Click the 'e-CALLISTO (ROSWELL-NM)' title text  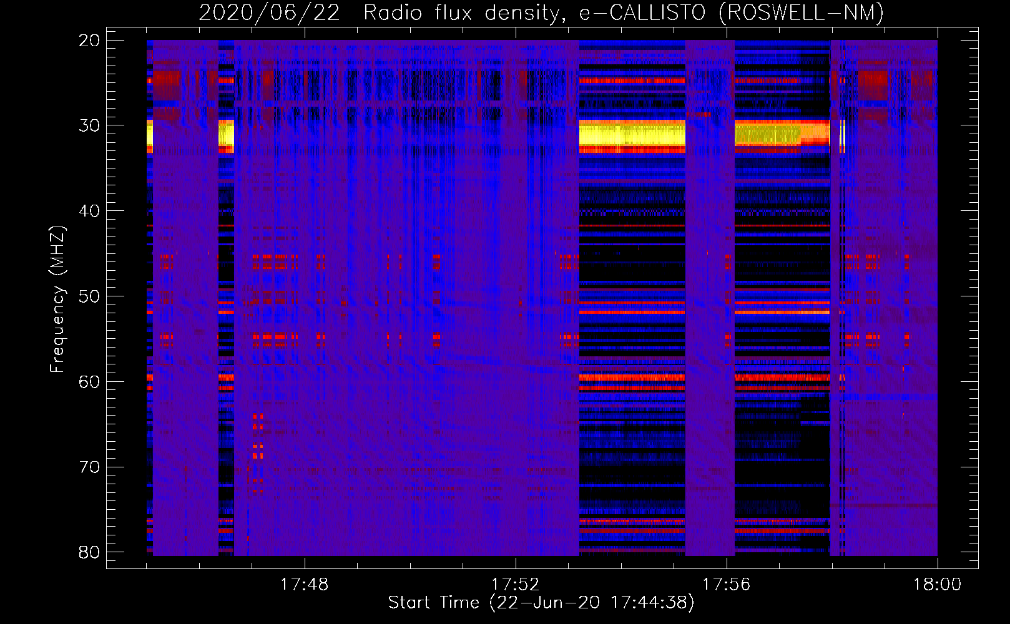[732, 12]
